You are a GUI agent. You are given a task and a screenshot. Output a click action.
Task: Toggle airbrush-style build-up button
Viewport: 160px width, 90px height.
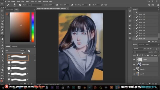pyautogui.click(x=72, y=5)
